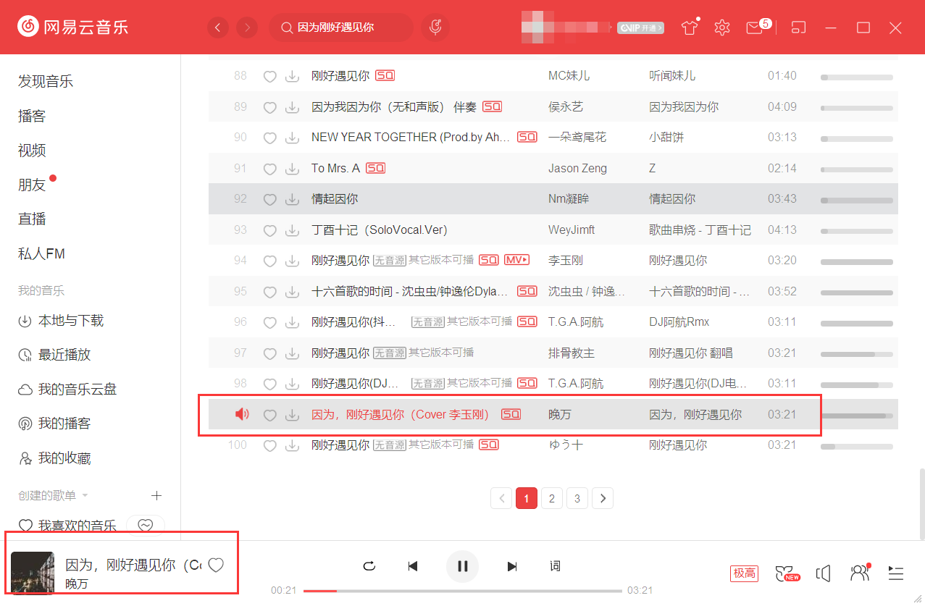
Task: Open album link 听闻妹儿
Action: coord(672,75)
